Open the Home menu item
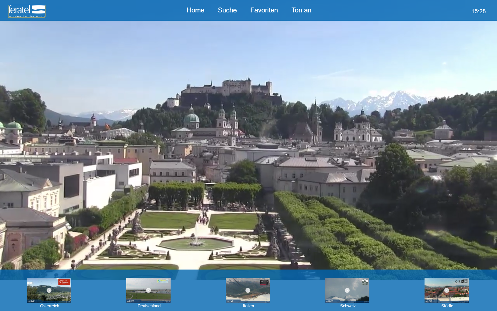The height and width of the screenshot is (311, 497). click(195, 10)
